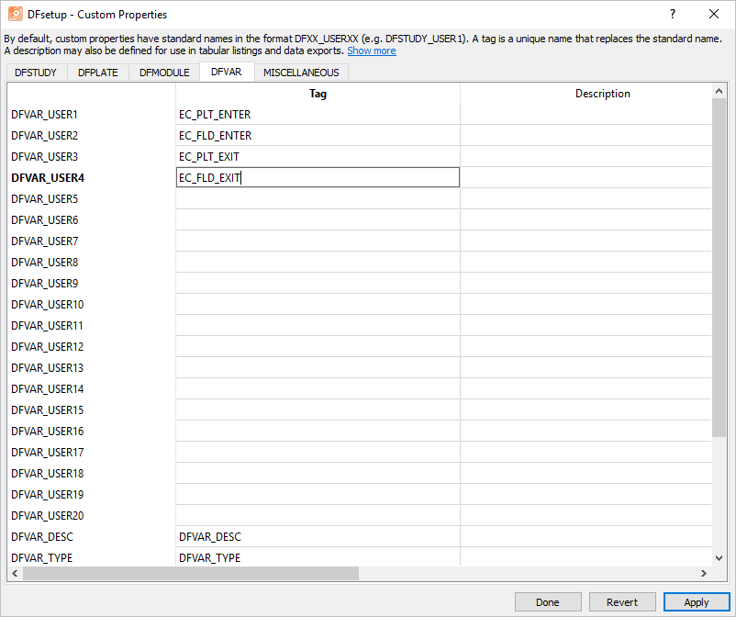Click the Revert button
Viewport: 736px width, 617px height.
(622, 602)
